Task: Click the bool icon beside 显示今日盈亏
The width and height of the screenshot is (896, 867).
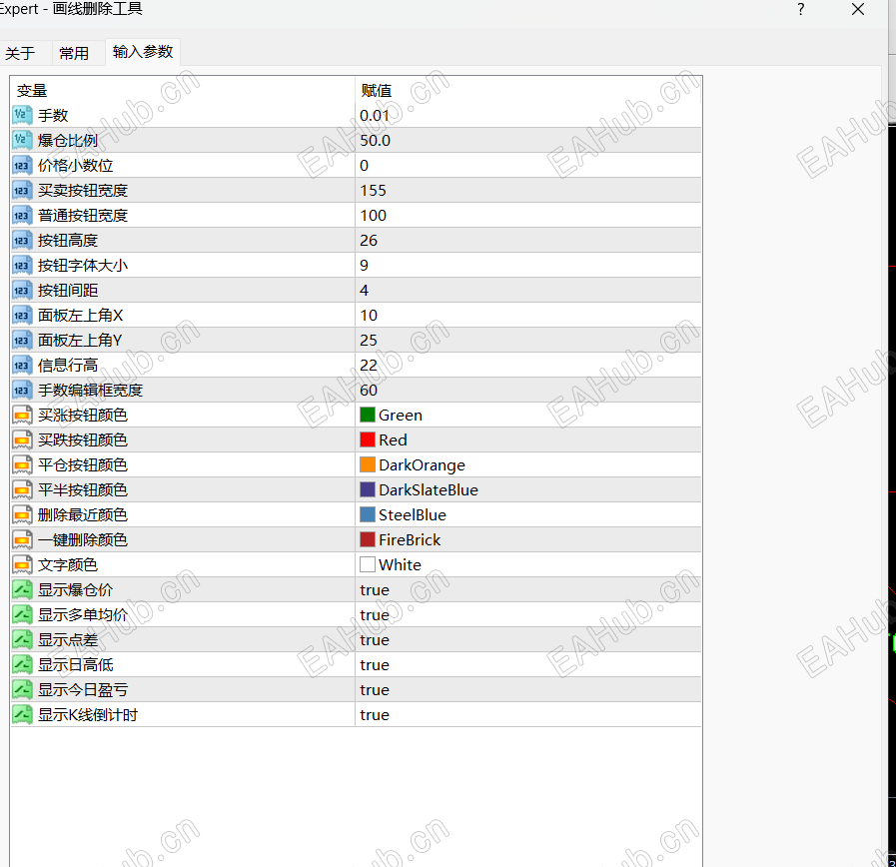Action: pyautogui.click(x=22, y=690)
